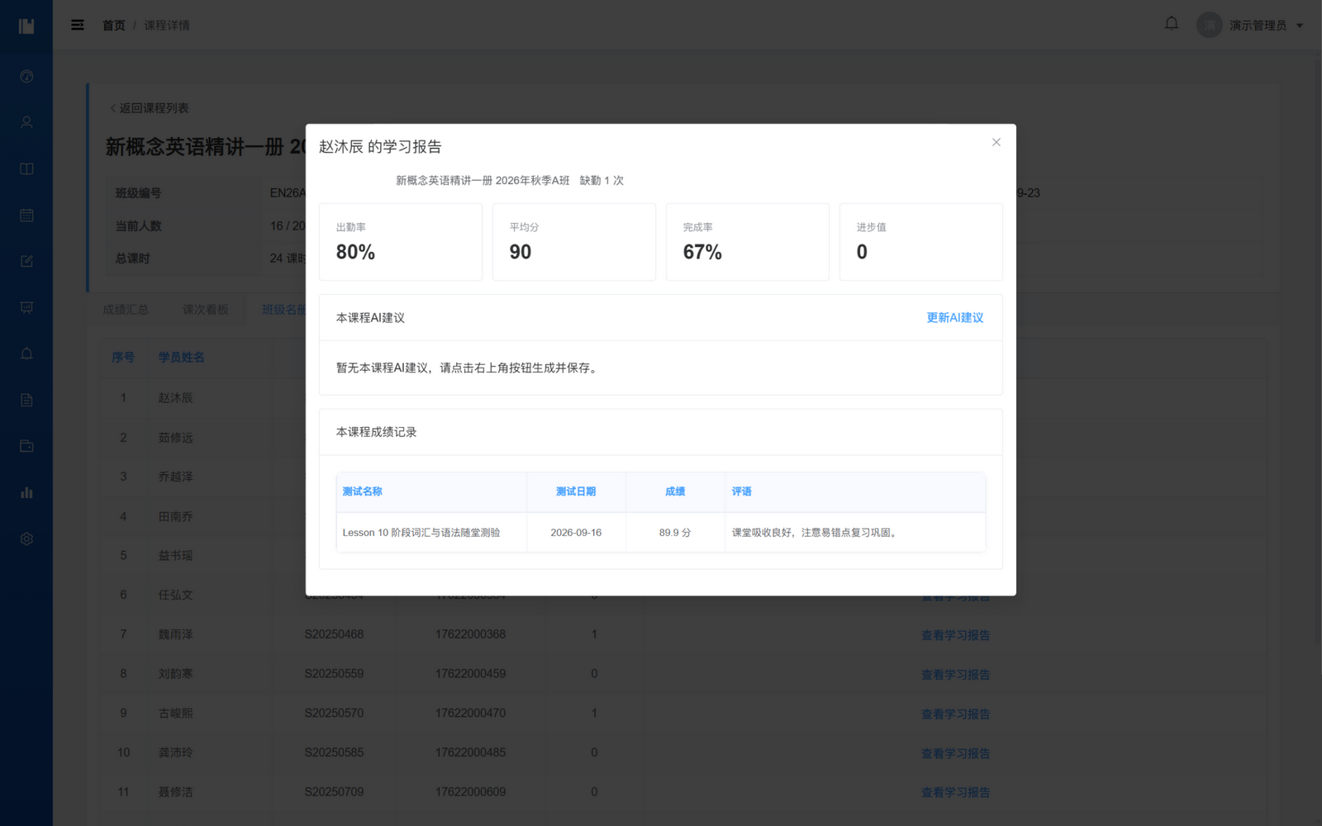1322x826 pixels.
Task: Click the 序号 column header
Action: point(123,358)
